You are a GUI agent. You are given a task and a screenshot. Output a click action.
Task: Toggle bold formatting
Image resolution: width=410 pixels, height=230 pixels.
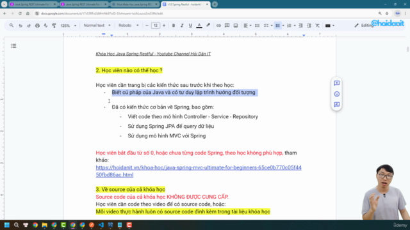(174, 26)
